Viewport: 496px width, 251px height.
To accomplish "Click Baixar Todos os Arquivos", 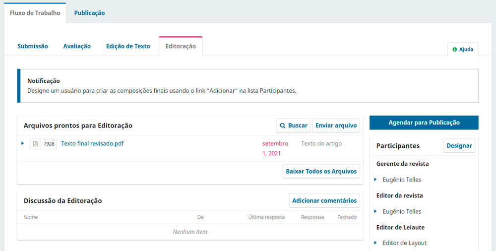I will 321,171.
